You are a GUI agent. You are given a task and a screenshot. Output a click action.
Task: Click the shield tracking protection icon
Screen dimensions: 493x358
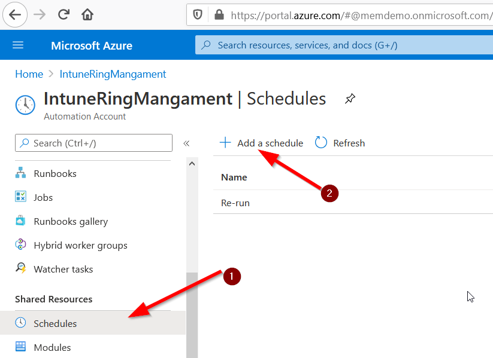point(198,15)
